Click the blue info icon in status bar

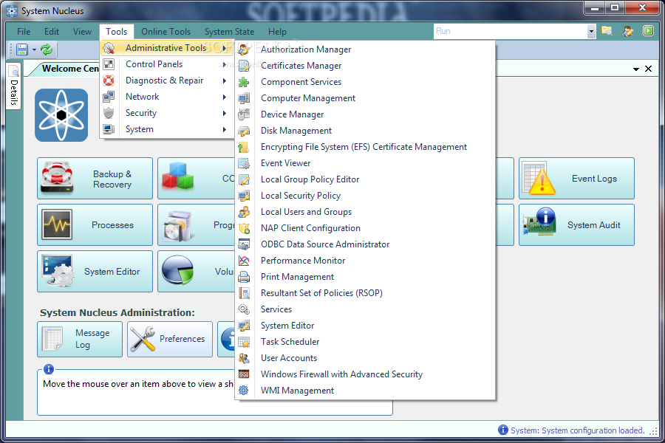point(503,430)
